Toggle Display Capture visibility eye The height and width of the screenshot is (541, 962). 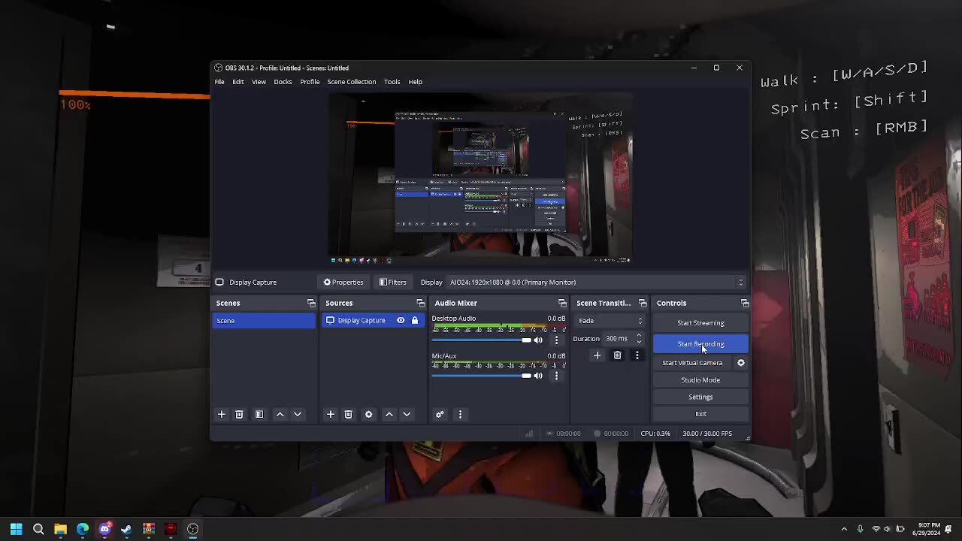pyautogui.click(x=401, y=320)
